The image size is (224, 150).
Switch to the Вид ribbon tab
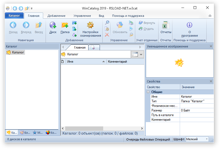pyautogui.click(x=102, y=16)
